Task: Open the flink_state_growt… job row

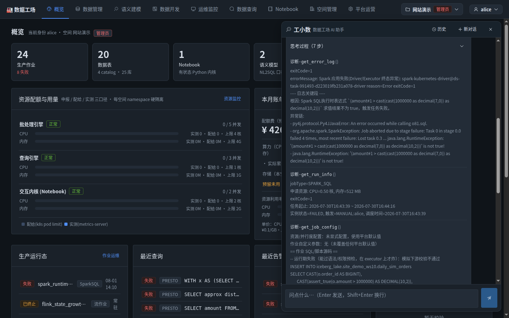Action: [x=70, y=304]
